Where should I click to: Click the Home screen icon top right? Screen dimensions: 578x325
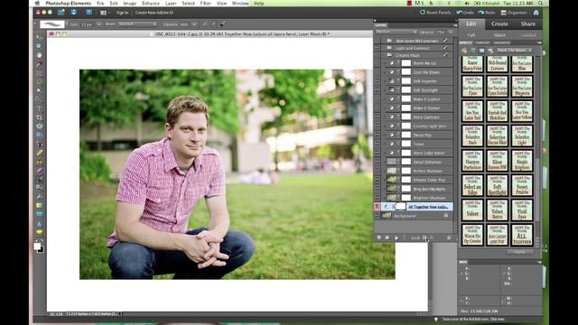[x=536, y=13]
